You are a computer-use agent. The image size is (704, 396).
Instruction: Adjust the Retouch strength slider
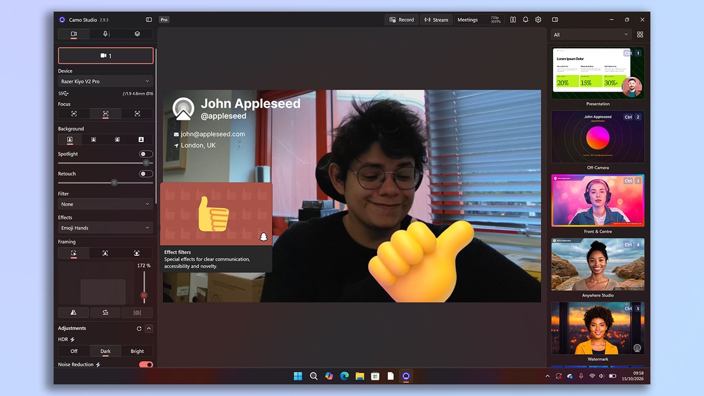pyautogui.click(x=106, y=182)
